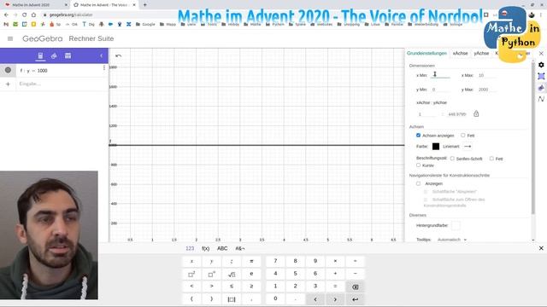Open Tooltips Automatisch dropdown
The height and width of the screenshot is (307, 547).
(452, 240)
